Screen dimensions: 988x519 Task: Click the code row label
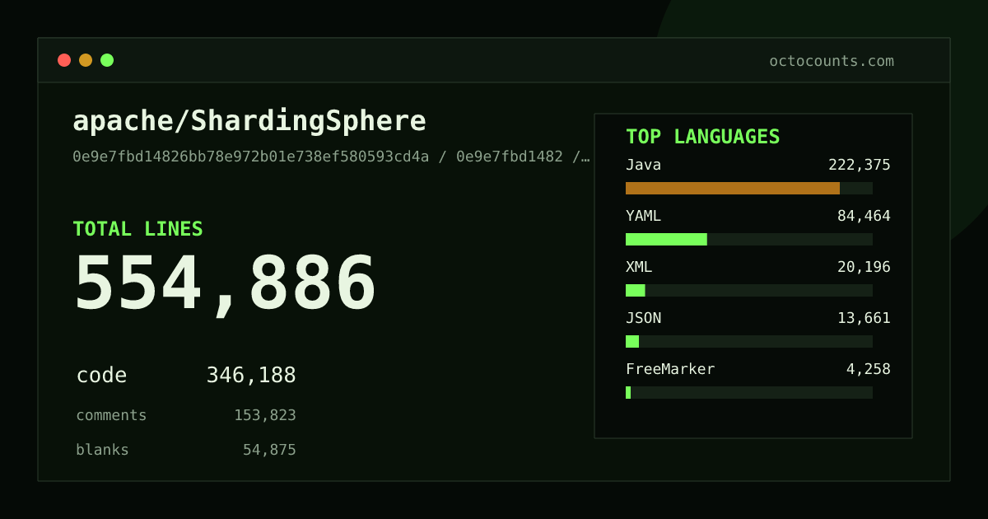coord(101,376)
